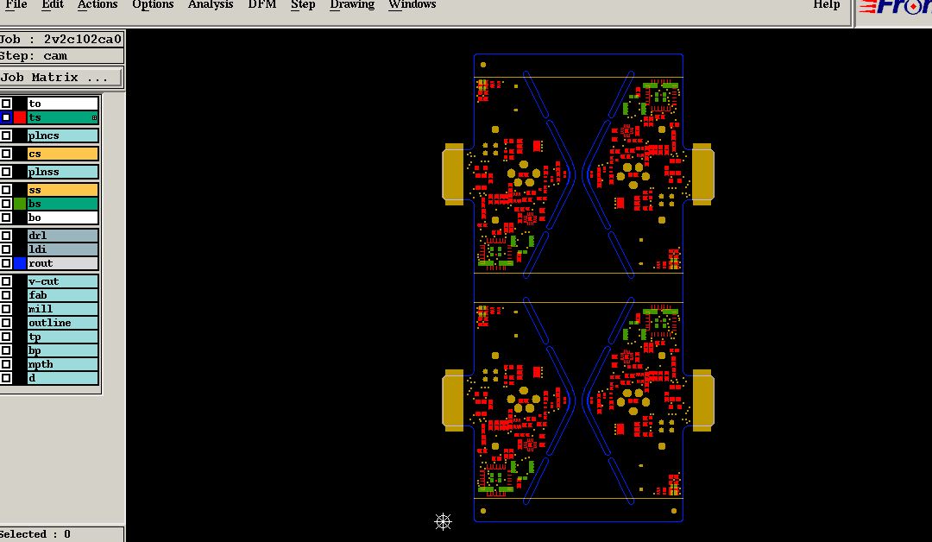Select the 'bp' layer name
This screenshot has height=542, width=932.
[x=62, y=350]
